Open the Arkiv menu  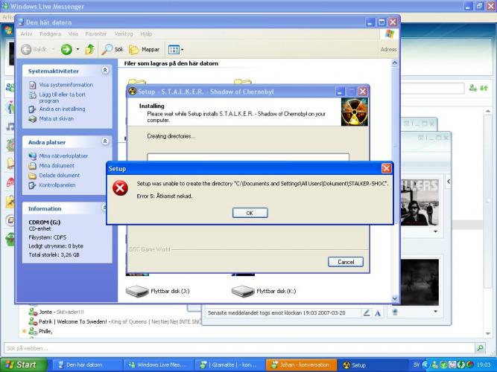point(26,33)
